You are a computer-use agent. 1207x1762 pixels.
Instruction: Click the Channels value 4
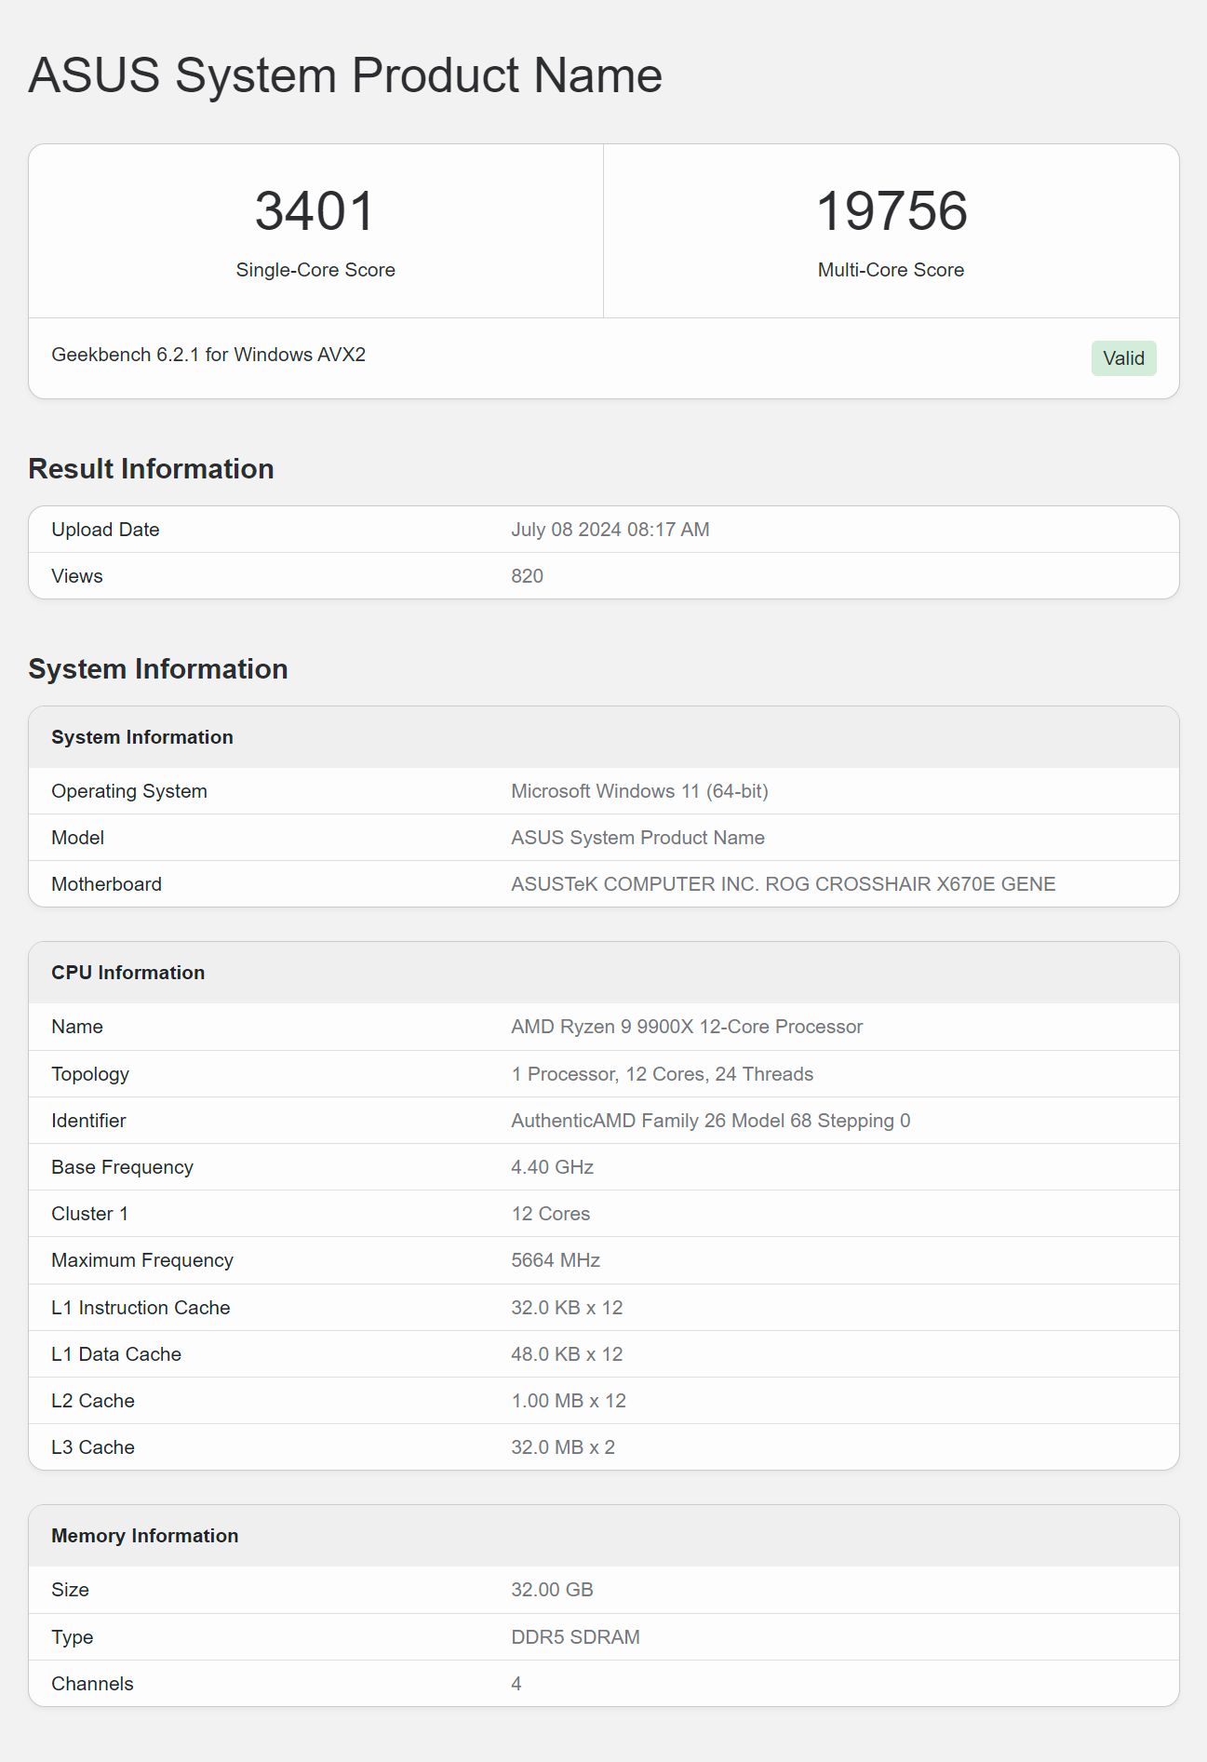pos(516,1684)
